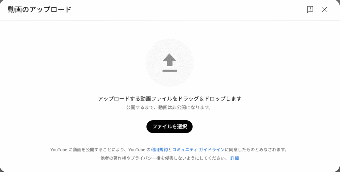
Task: Open the コミュニティ ガイドライン link
Action: pos(199,150)
